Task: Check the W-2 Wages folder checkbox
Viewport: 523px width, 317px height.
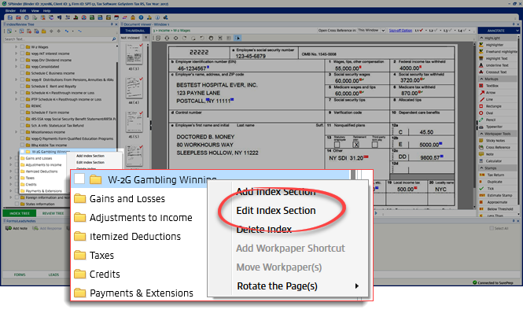Action: [x=22, y=47]
